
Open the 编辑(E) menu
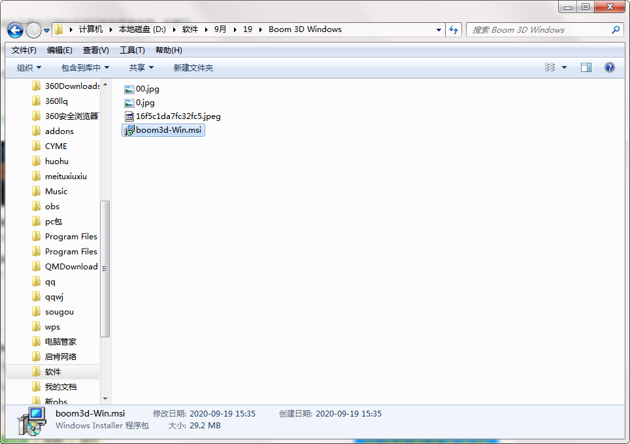[x=59, y=50]
